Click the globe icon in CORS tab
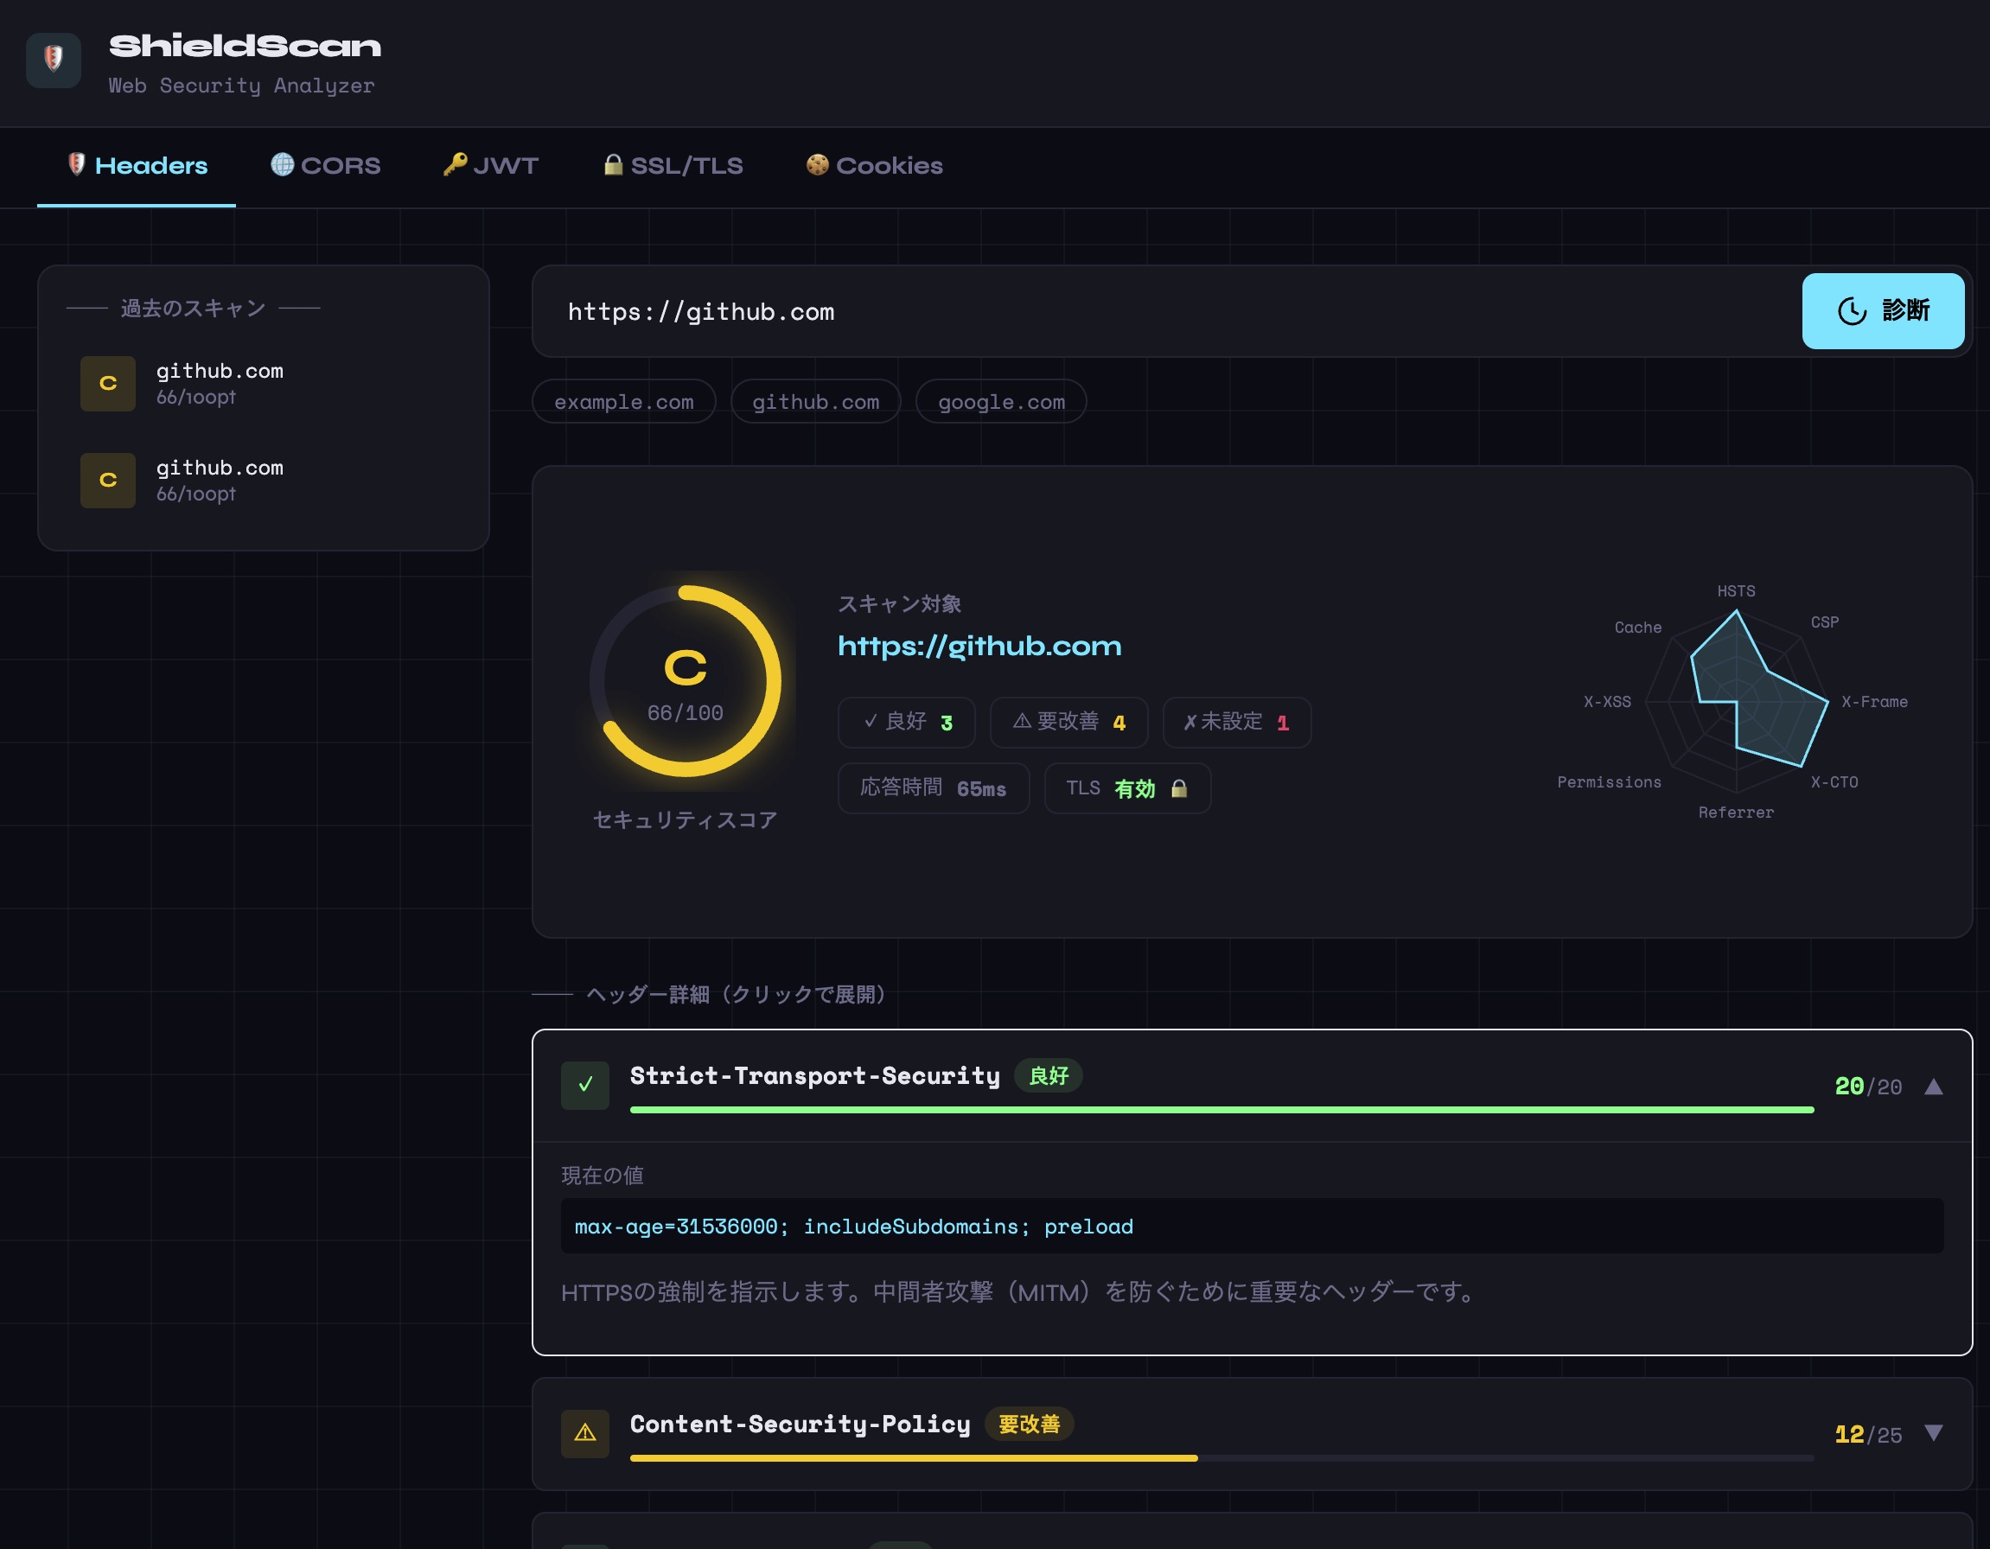The height and width of the screenshot is (1549, 1990). [x=283, y=164]
